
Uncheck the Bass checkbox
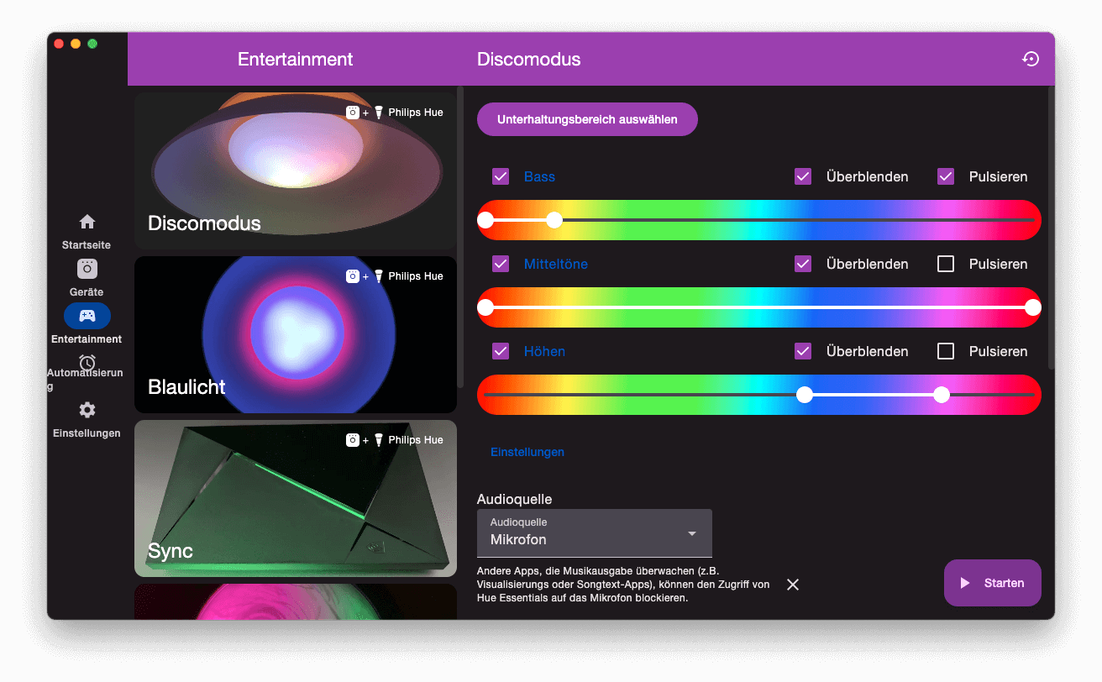tap(501, 176)
